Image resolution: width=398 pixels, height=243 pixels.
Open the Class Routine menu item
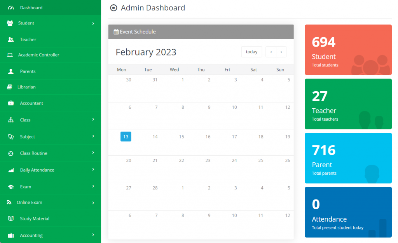(33, 153)
